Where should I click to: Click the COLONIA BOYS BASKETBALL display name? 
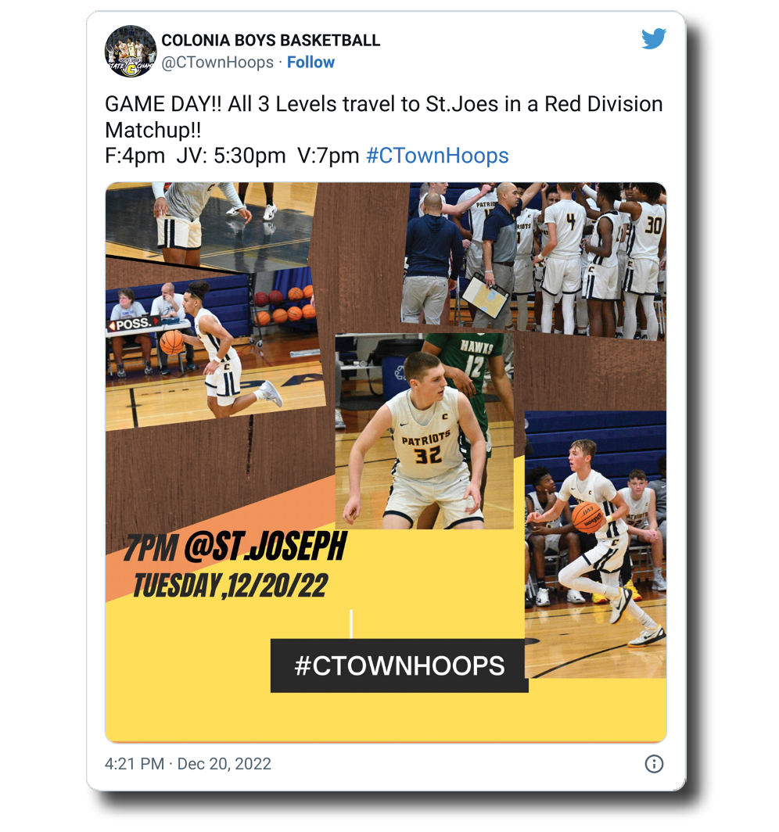(x=271, y=41)
